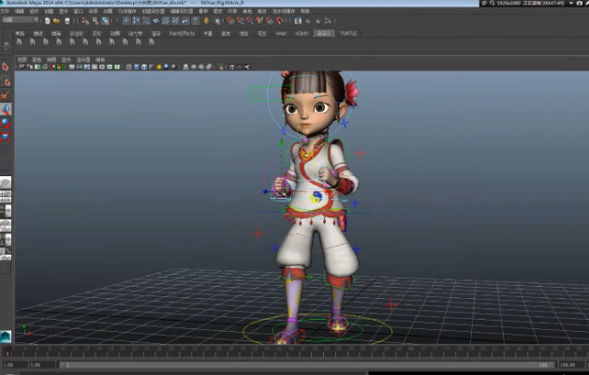Switch to the nCloth shelf tab

(302, 34)
